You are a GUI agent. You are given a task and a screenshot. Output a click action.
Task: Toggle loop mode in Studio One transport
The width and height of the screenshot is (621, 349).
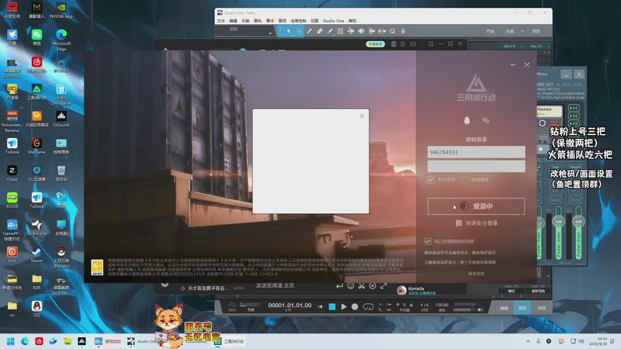368,306
